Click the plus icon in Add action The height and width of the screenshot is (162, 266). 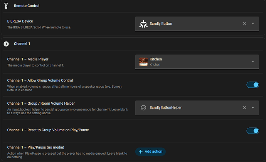[140, 152]
